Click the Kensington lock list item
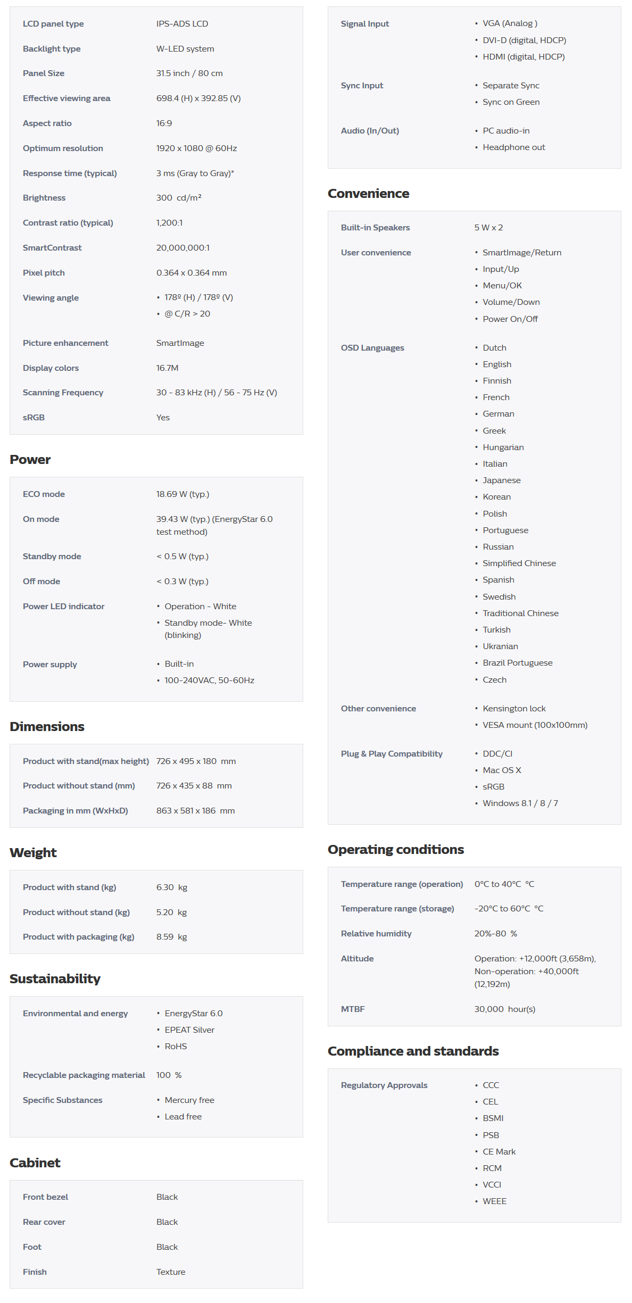The height and width of the screenshot is (1303, 632). click(514, 709)
